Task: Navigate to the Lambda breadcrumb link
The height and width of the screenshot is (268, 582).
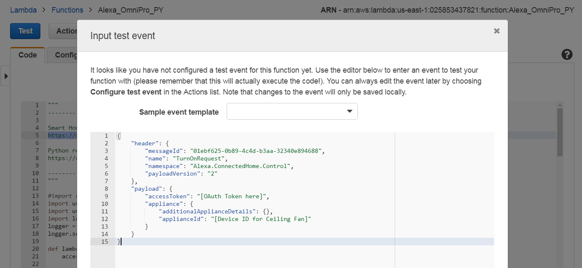Action: 23,10
